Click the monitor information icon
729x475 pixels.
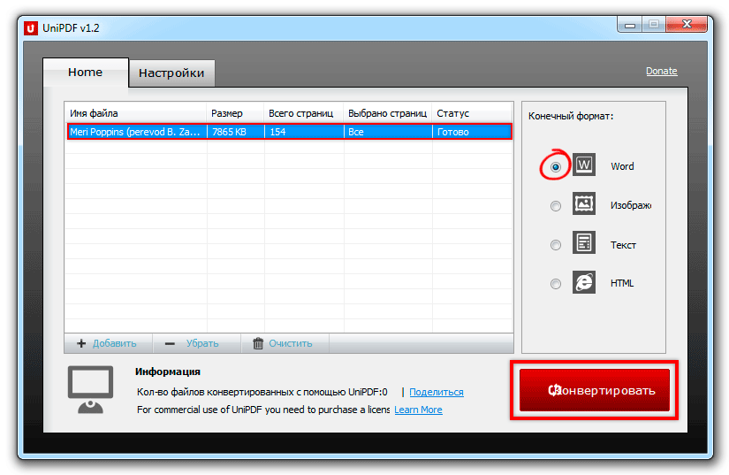click(91, 389)
